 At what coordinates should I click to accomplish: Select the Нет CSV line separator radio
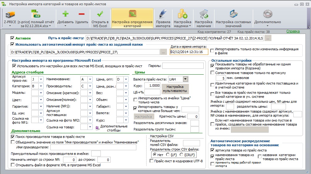(155, 155)
